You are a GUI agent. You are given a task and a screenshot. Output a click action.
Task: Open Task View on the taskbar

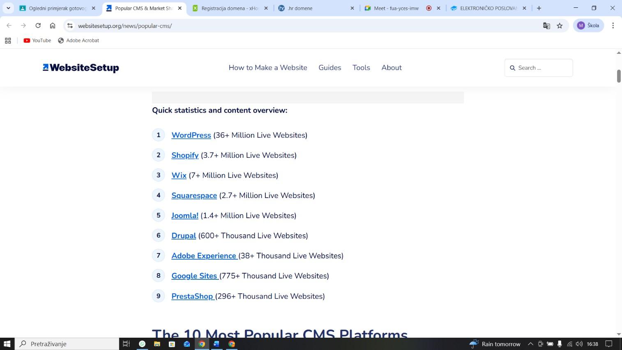(127, 344)
